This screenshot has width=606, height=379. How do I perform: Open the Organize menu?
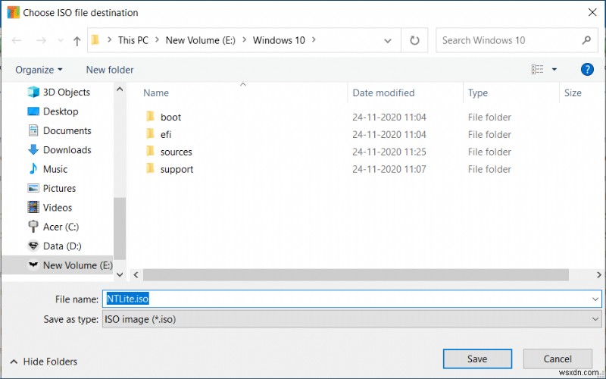pyautogui.click(x=39, y=70)
